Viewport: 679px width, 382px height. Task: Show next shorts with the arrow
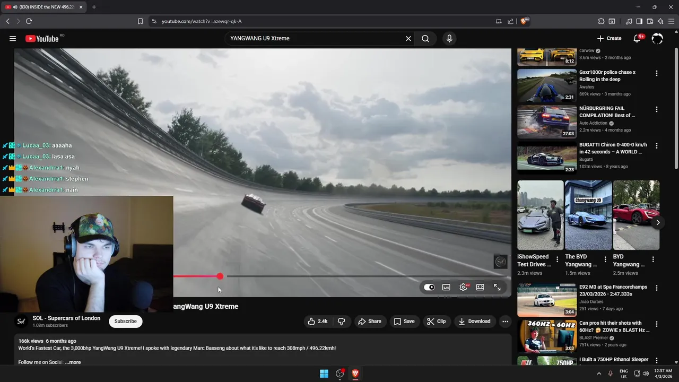point(658,222)
